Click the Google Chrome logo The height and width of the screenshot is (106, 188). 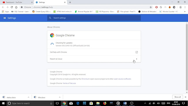52,35
